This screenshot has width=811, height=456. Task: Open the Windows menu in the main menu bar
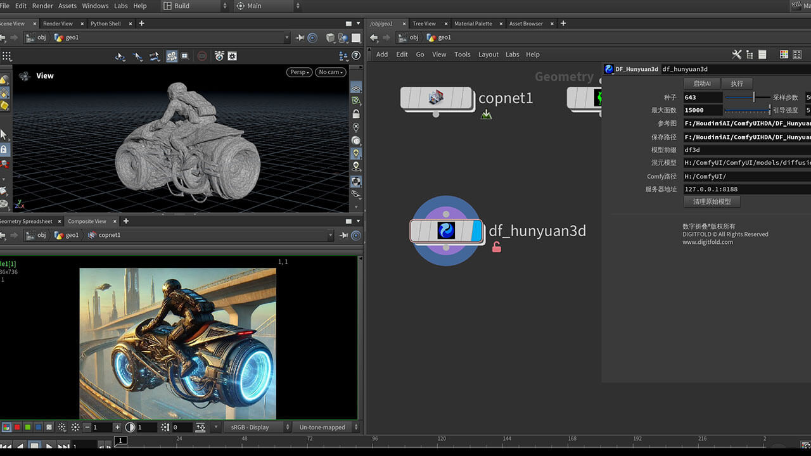pos(95,6)
